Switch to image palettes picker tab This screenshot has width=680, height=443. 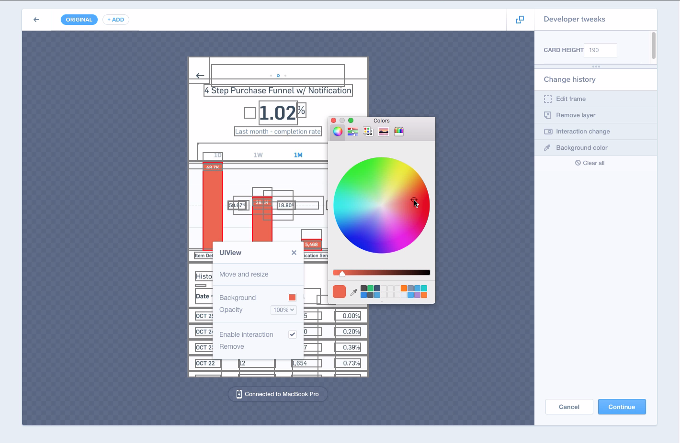[x=384, y=132]
